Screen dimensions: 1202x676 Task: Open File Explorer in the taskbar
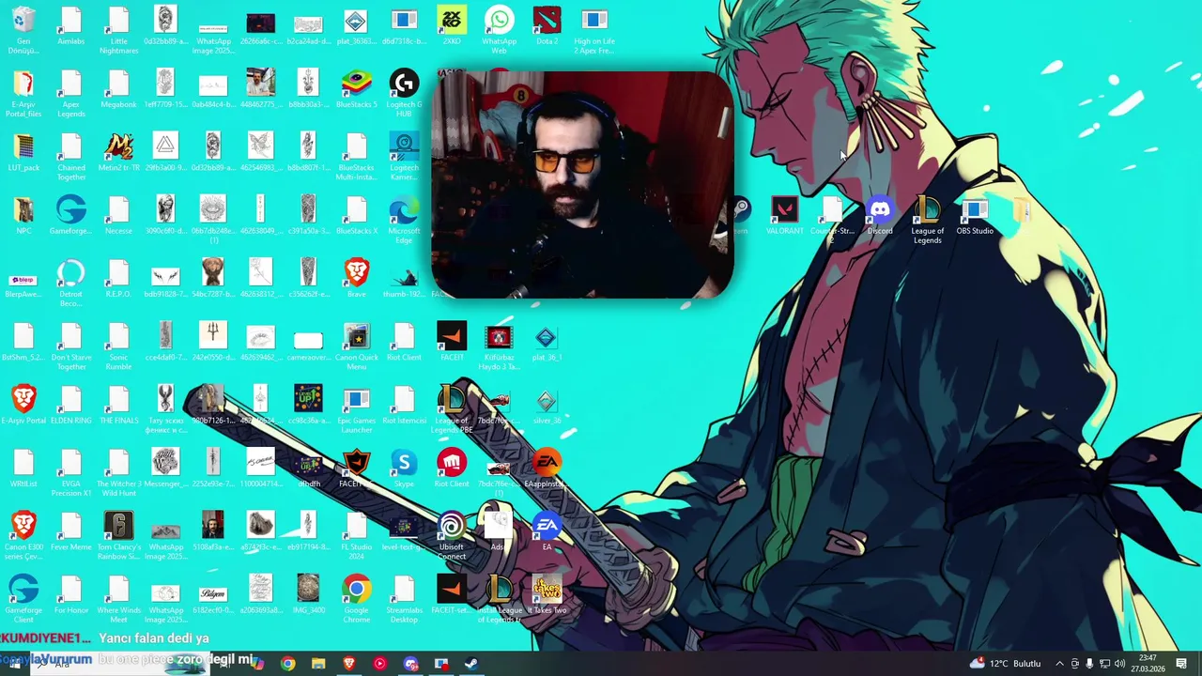point(318,664)
